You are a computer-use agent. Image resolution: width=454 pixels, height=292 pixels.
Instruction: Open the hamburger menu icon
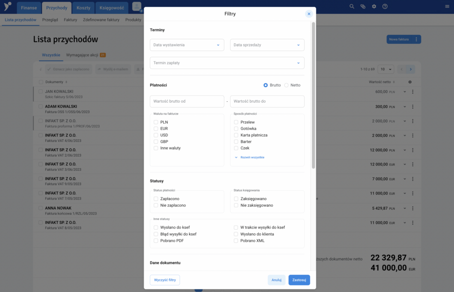pyautogui.click(x=447, y=7)
